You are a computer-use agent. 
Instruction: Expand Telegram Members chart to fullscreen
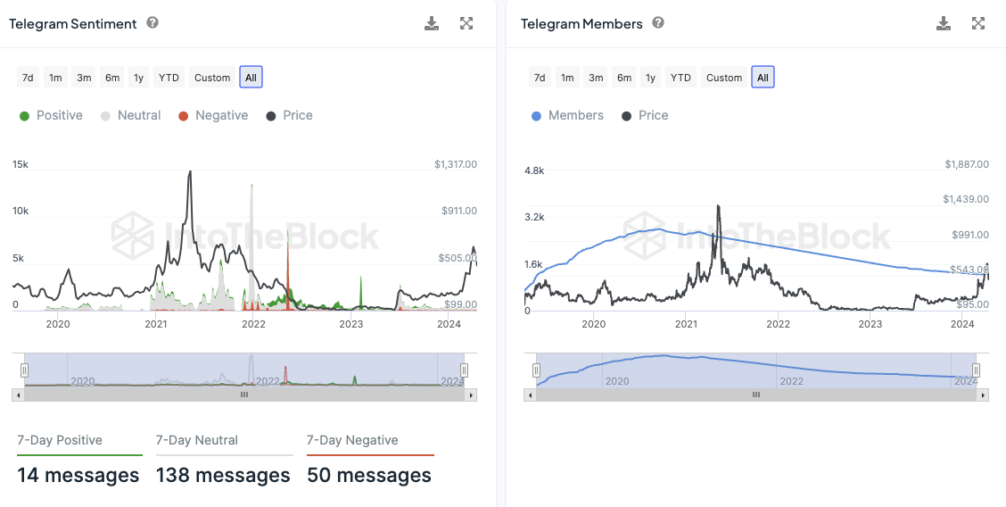click(x=978, y=23)
